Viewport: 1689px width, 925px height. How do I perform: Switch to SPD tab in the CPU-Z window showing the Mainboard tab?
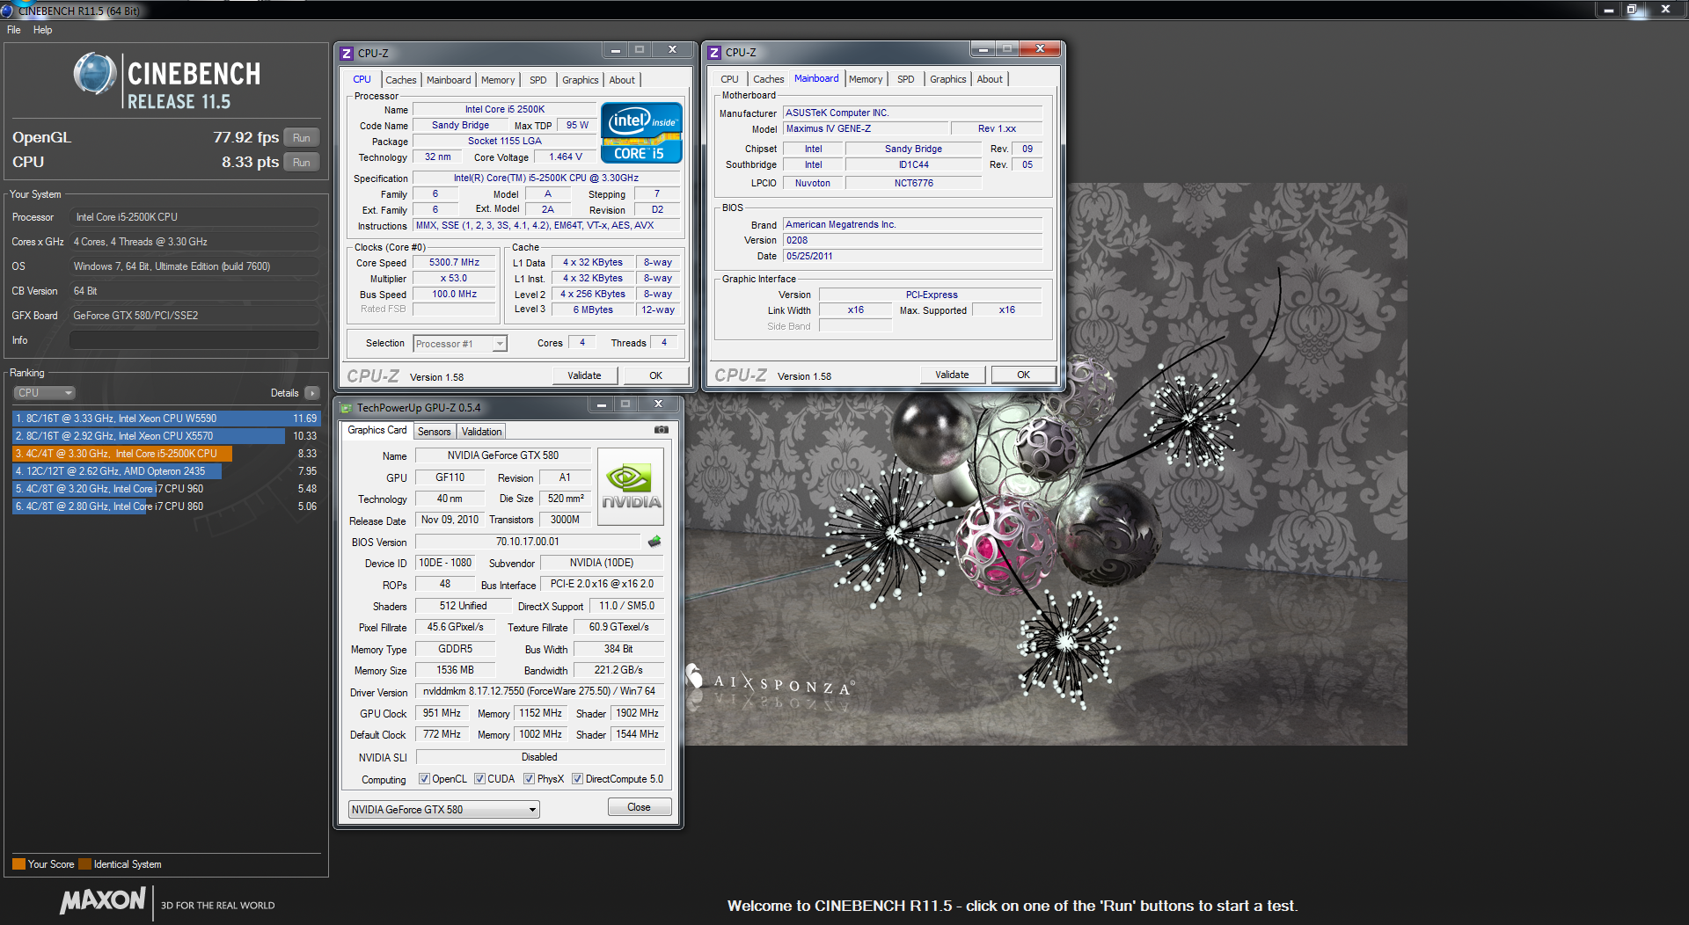point(906,79)
